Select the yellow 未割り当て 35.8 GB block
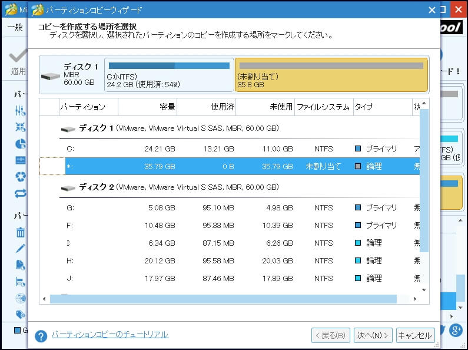This screenshot has height=350, width=468. click(331, 75)
